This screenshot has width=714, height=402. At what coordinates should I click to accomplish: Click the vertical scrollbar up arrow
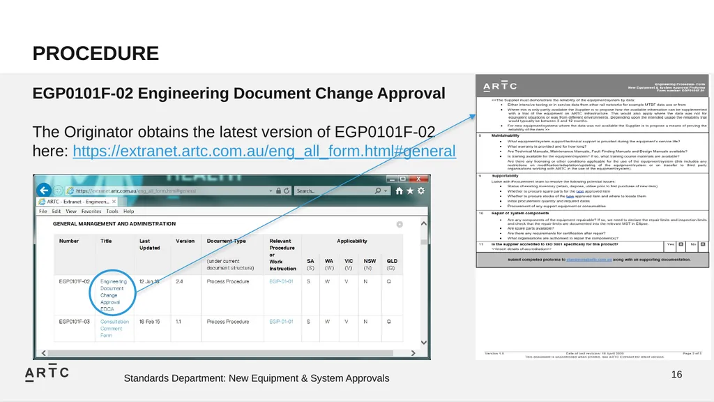[423, 224]
